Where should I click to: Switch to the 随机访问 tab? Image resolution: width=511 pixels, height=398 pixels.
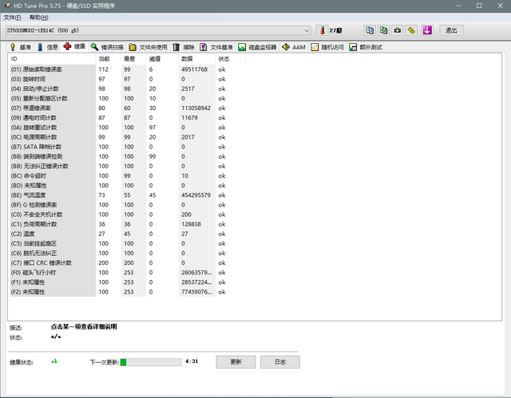(327, 47)
